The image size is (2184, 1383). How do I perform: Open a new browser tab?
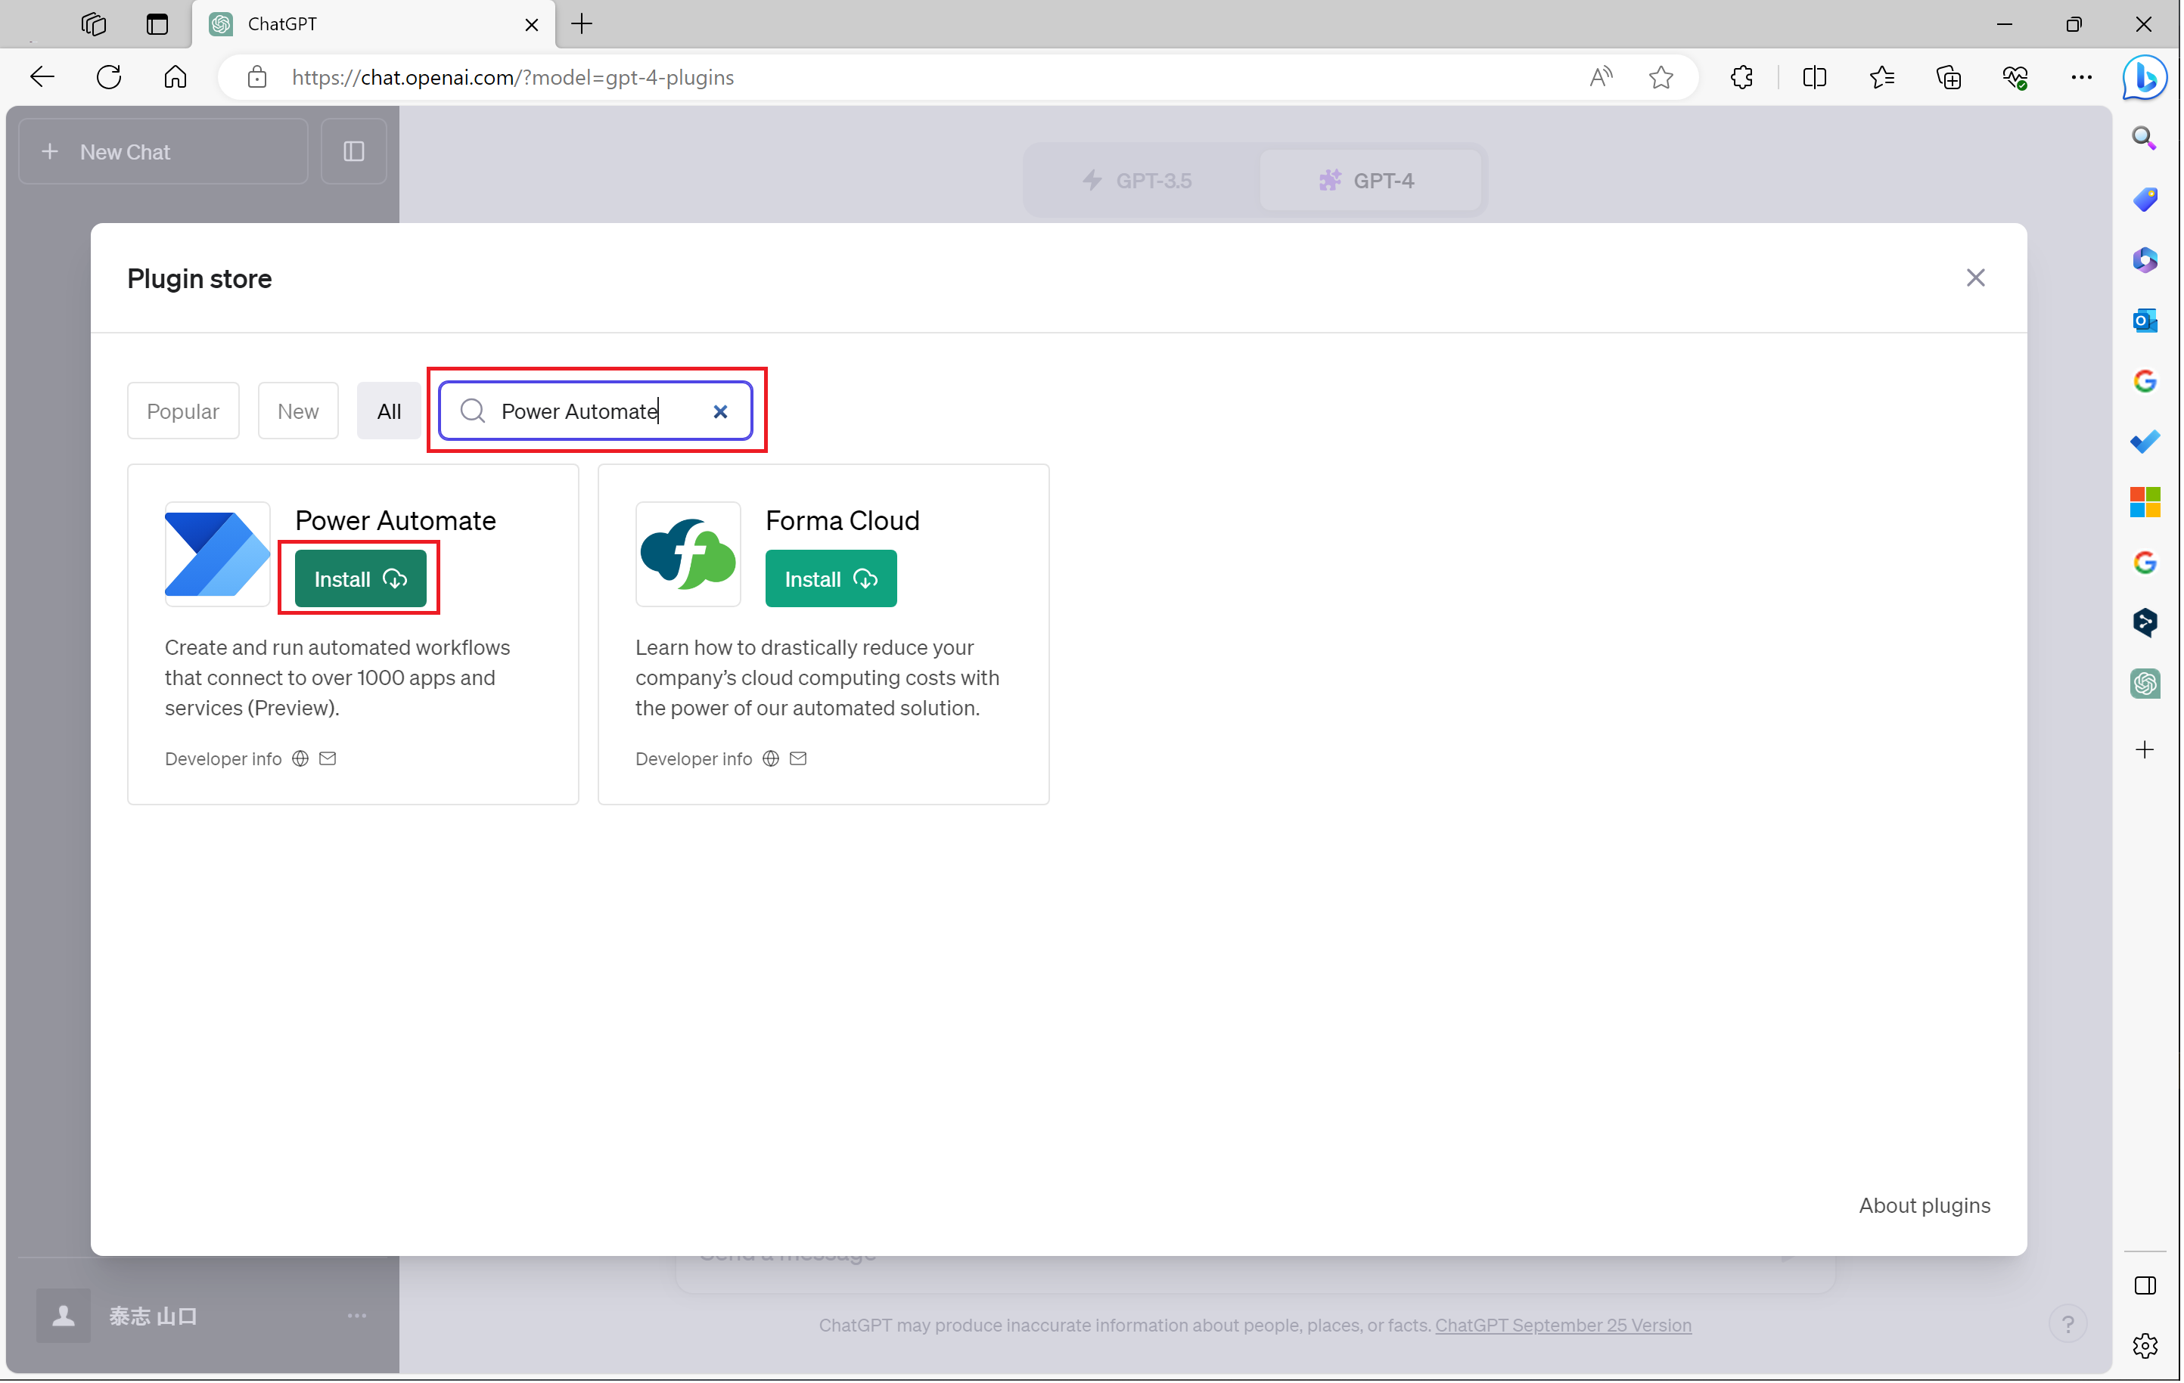tap(583, 23)
